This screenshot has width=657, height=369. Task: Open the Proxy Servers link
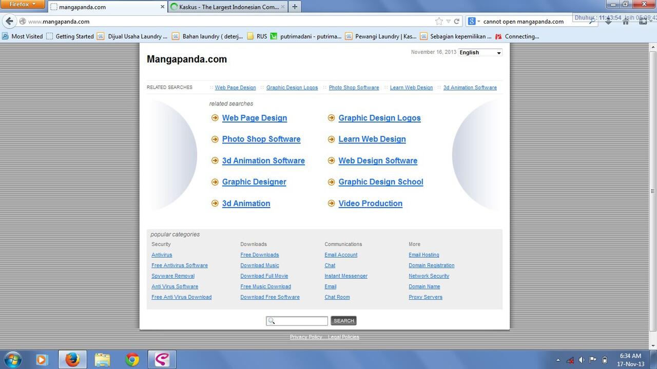point(426,297)
